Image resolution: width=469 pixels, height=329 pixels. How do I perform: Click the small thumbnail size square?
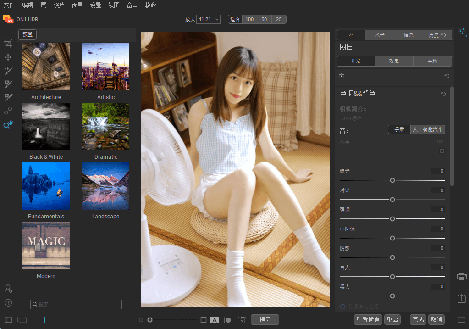(x=141, y=320)
